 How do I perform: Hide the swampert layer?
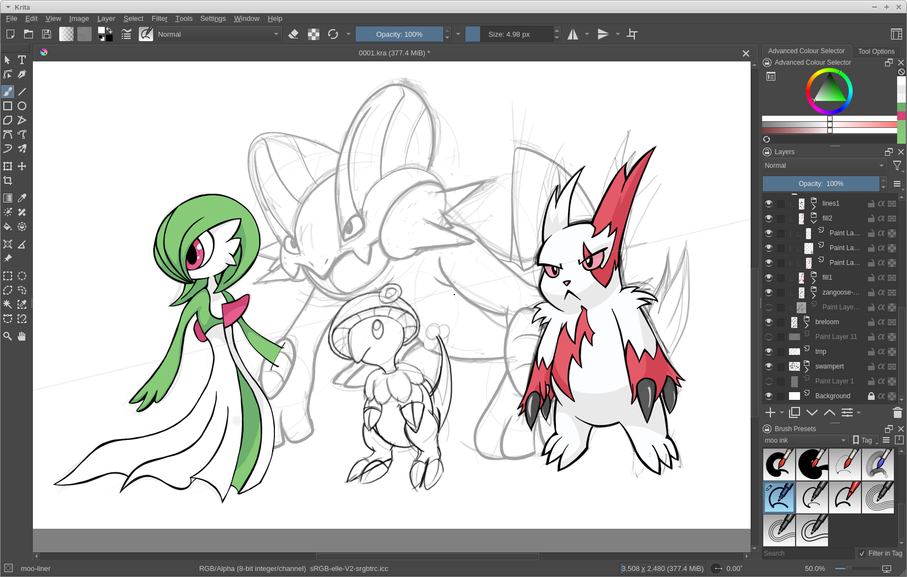click(x=769, y=366)
